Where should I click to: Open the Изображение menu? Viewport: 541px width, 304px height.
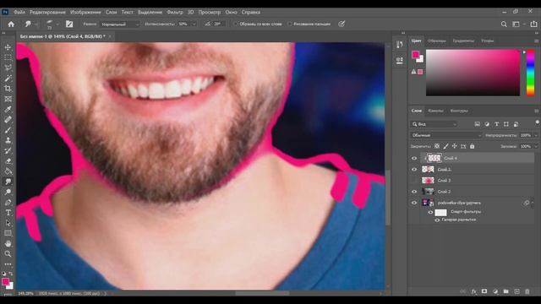point(85,12)
